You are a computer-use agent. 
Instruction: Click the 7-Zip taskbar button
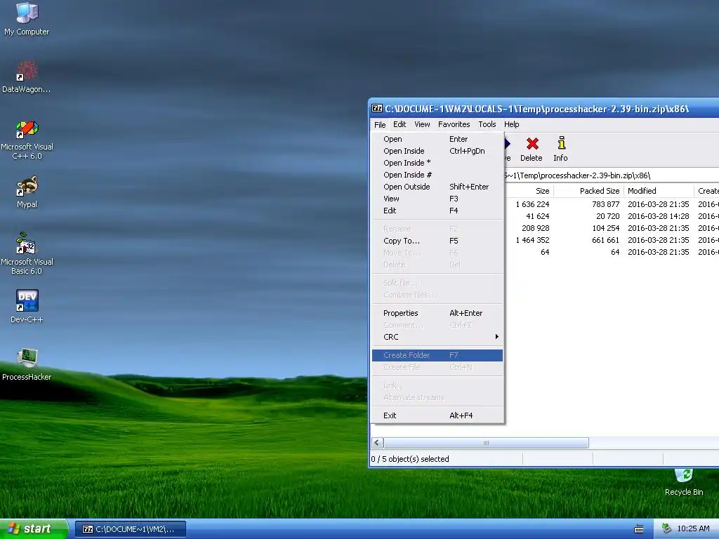[x=130, y=529]
